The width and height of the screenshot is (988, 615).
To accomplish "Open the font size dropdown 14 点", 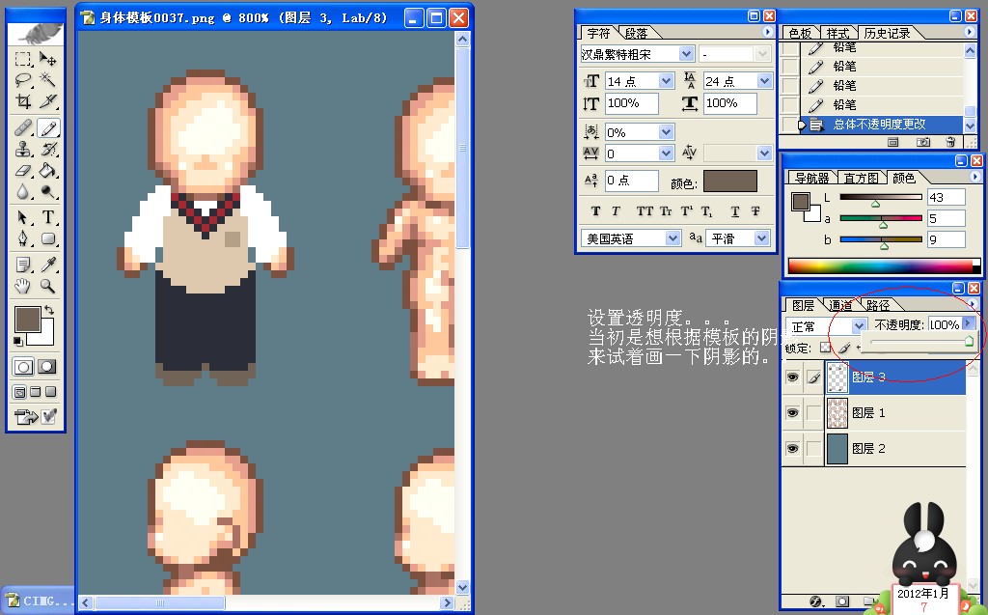I will pyautogui.click(x=666, y=81).
